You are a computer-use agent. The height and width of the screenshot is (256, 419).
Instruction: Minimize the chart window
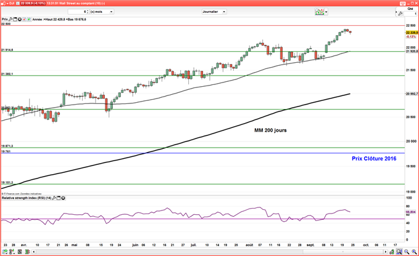pyautogui.click(x=409, y=4)
